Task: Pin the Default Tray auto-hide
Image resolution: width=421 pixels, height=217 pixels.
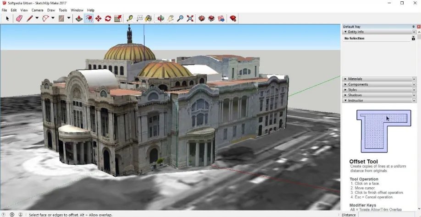Action: point(414,27)
